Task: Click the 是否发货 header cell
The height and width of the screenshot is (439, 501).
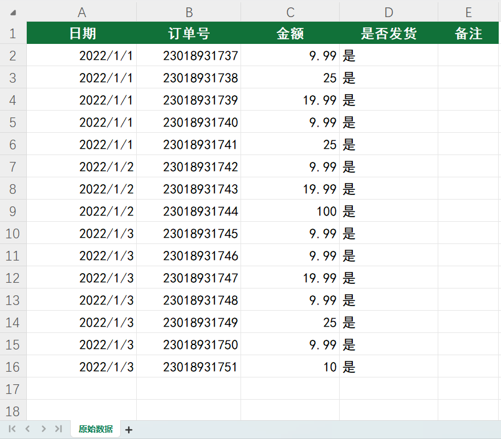Action: 389,33
